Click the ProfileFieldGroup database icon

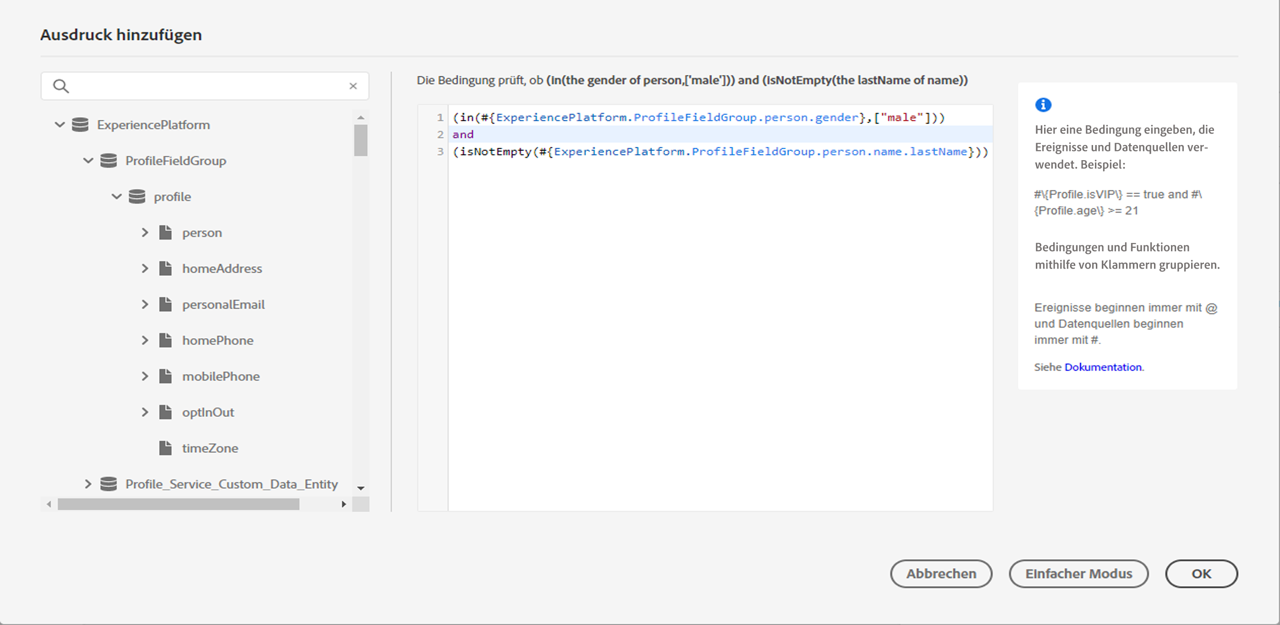tap(108, 161)
